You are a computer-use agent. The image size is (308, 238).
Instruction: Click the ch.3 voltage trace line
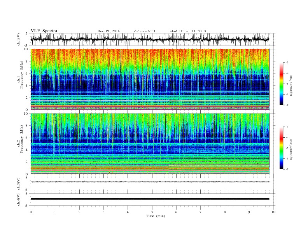tap(150, 182)
